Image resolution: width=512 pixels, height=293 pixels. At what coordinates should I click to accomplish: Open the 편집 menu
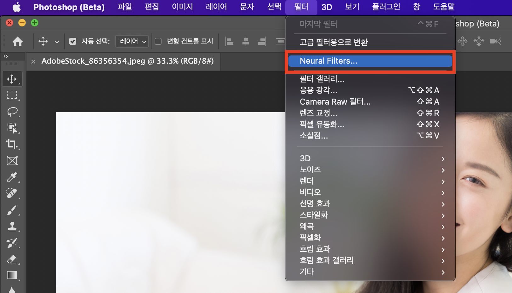[152, 7]
